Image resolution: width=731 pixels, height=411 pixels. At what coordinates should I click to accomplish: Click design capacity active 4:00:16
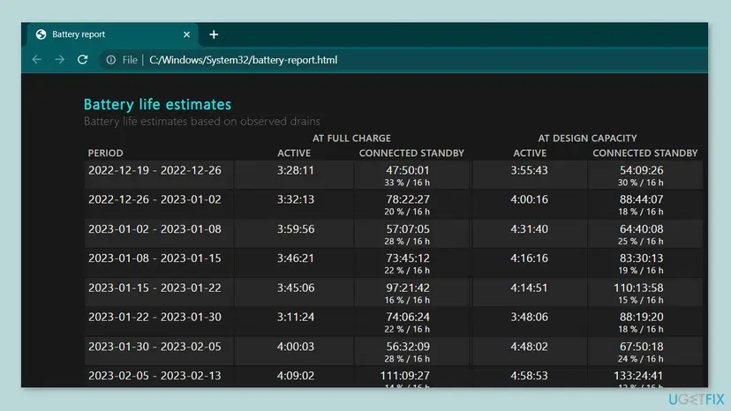[529, 199]
